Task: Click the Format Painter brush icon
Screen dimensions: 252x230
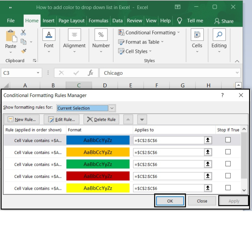Action: [24, 51]
